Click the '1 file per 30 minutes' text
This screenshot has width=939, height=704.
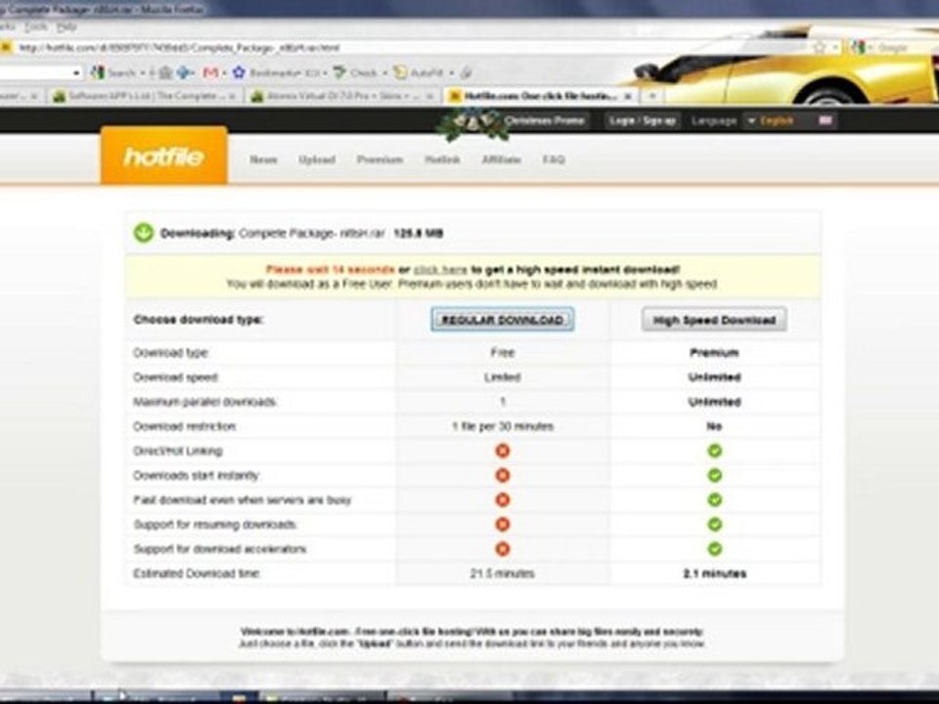tap(503, 426)
